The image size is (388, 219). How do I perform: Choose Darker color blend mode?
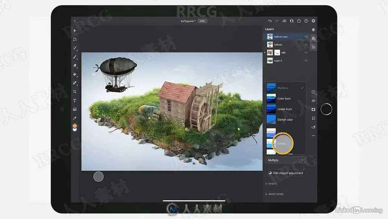click(286, 120)
